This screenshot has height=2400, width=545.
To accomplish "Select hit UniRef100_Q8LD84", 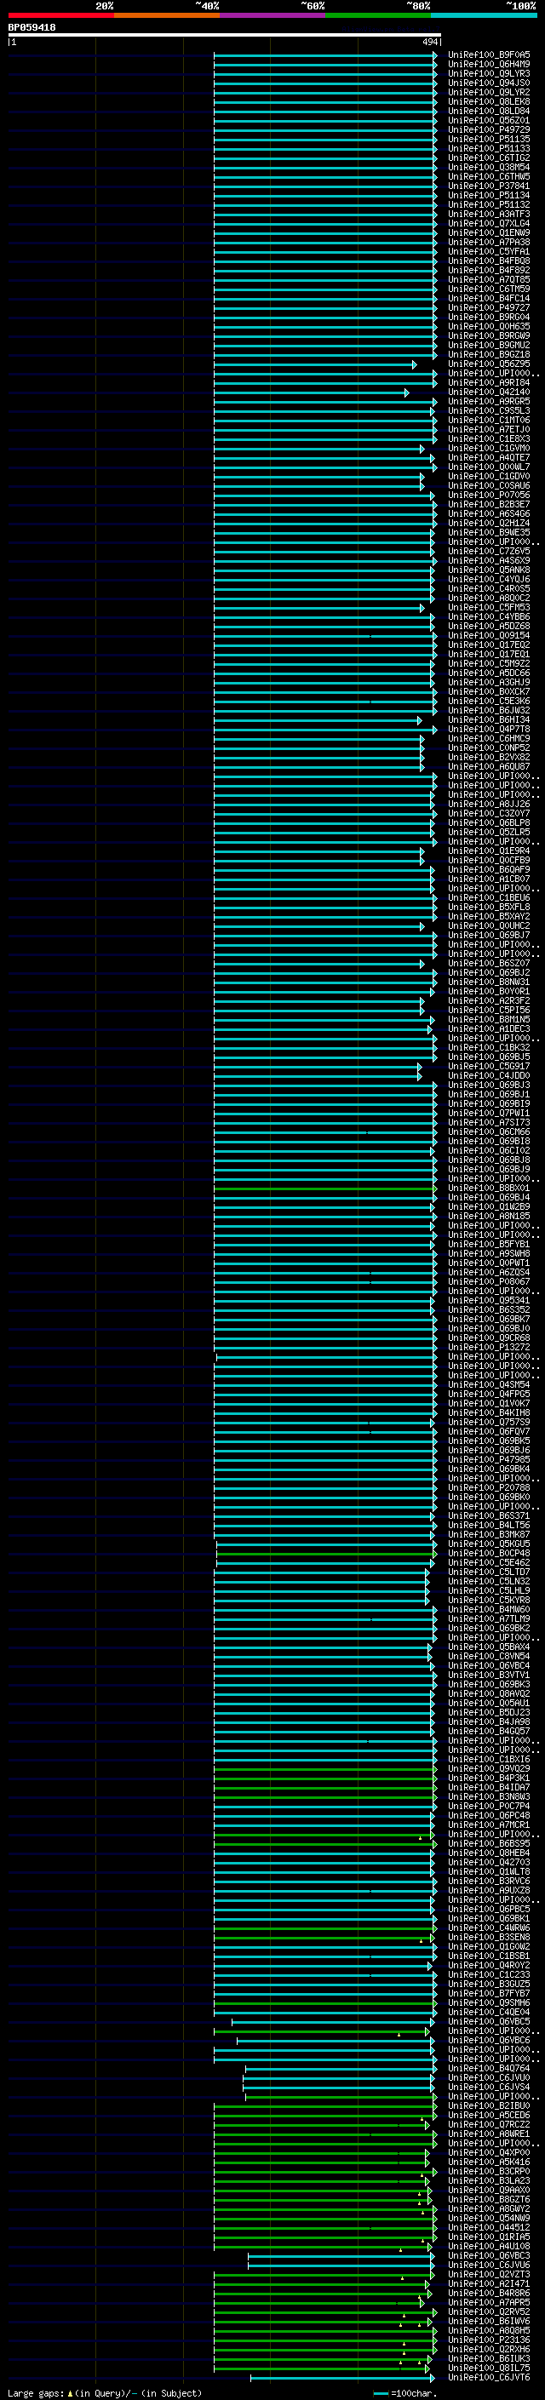I will coord(488,111).
